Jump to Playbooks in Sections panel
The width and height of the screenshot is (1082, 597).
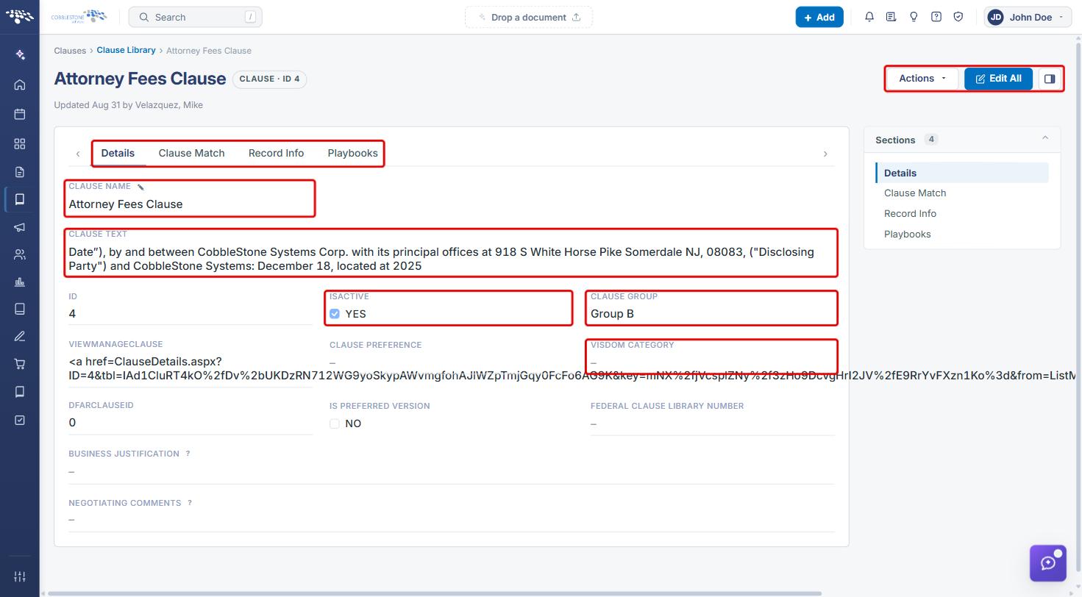[907, 234]
